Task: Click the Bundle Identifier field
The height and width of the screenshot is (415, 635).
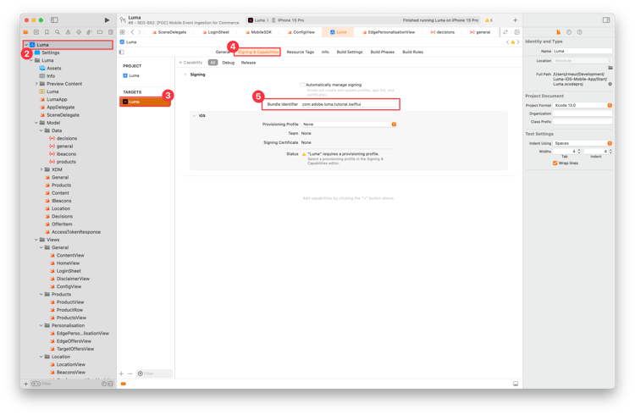Action: [x=349, y=104]
